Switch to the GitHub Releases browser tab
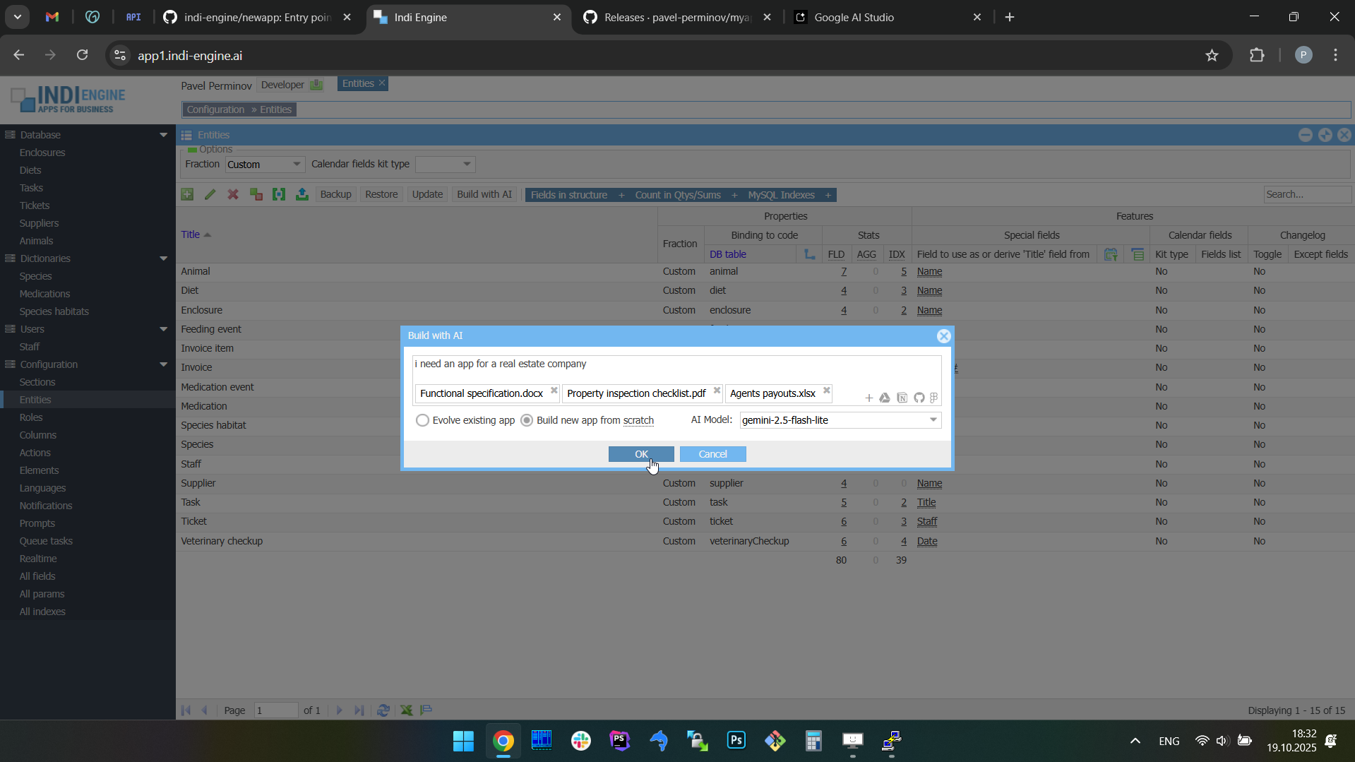1355x762 pixels. [676, 18]
